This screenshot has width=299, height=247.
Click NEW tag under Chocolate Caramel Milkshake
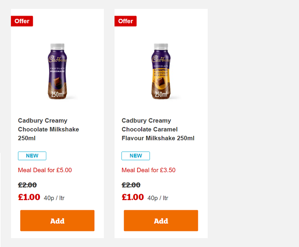coord(136,156)
